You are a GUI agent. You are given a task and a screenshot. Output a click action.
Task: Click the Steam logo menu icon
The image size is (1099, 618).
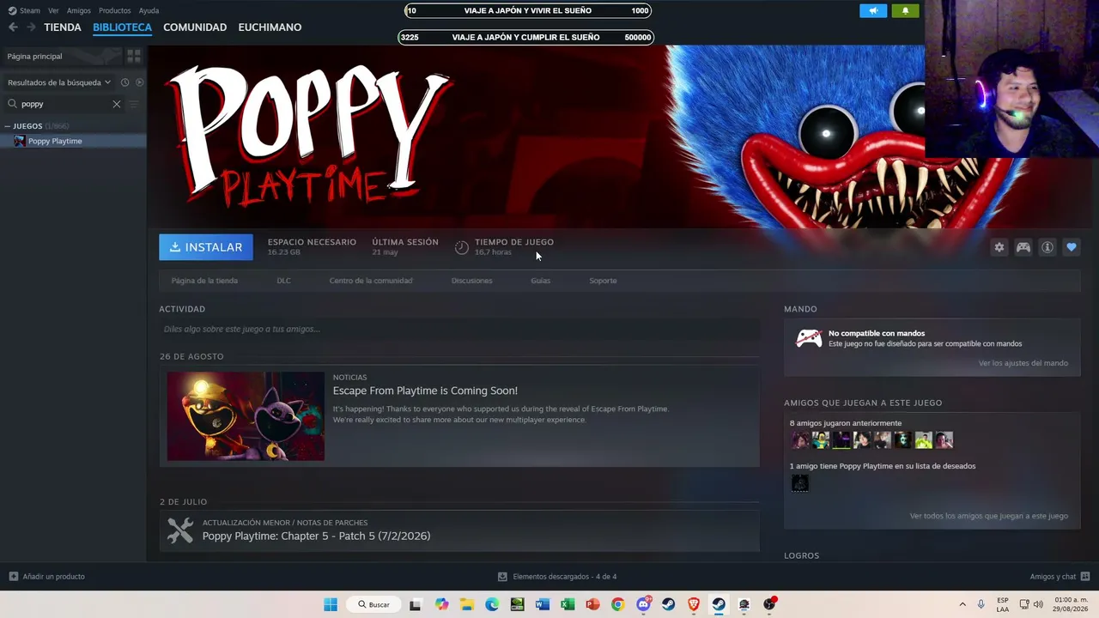pos(12,10)
